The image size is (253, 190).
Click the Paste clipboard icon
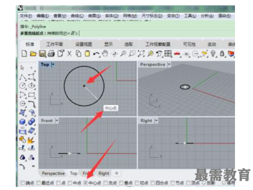(87, 54)
